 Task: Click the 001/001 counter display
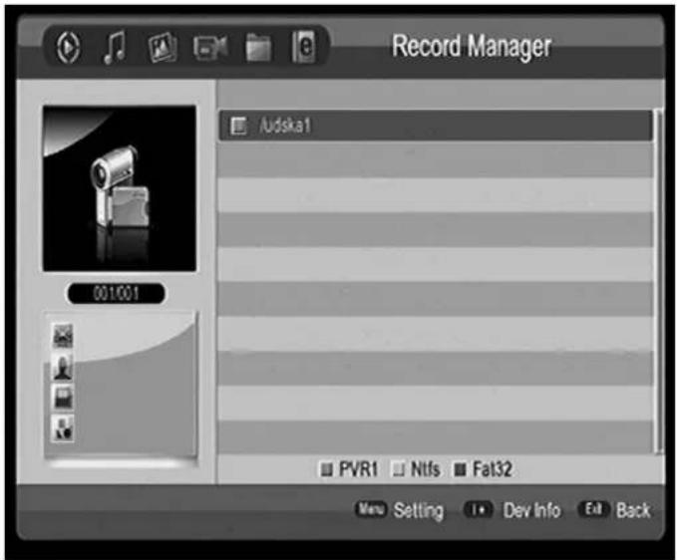pyautogui.click(x=116, y=294)
